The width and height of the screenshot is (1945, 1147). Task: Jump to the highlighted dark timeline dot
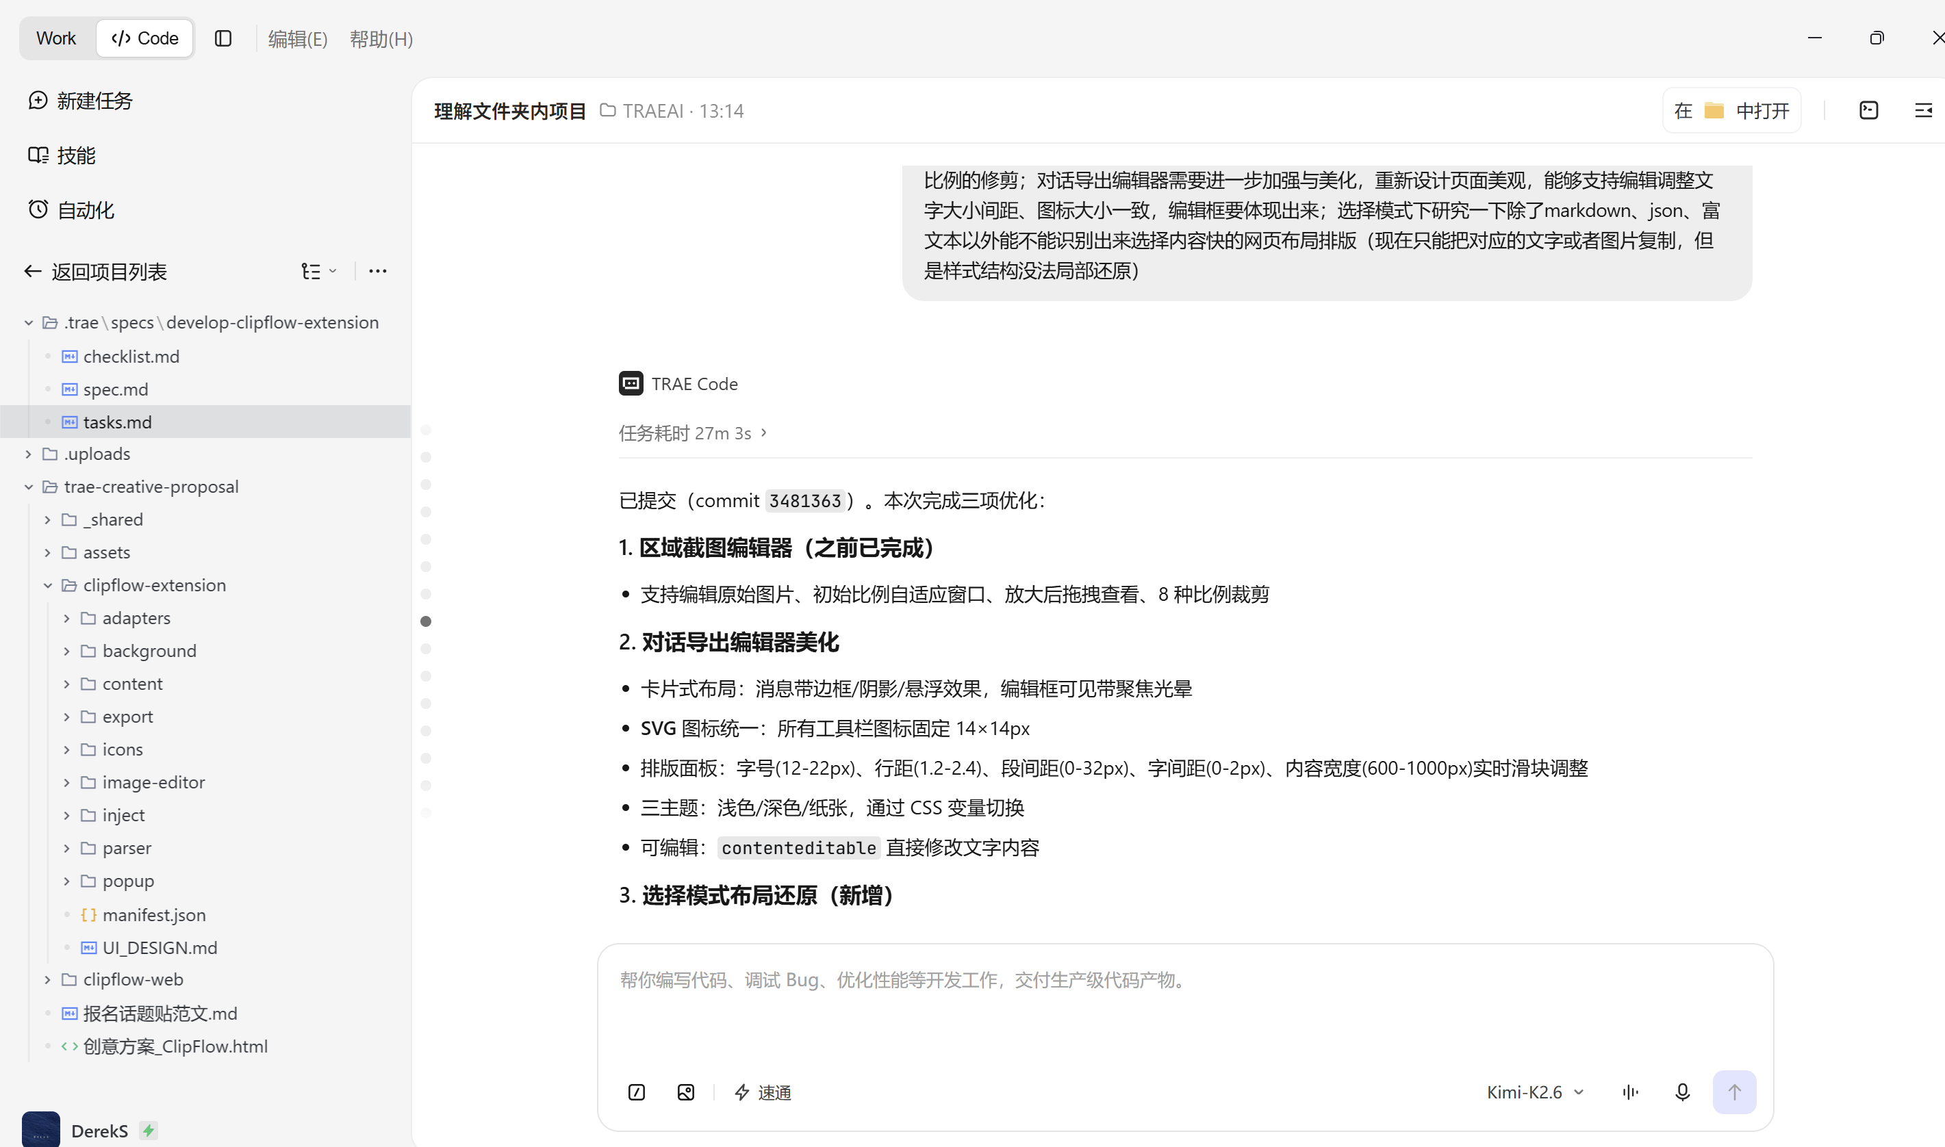tap(426, 621)
